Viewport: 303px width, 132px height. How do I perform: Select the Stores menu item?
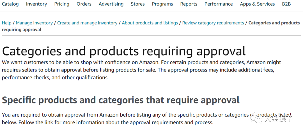pyautogui.click(x=138, y=4)
